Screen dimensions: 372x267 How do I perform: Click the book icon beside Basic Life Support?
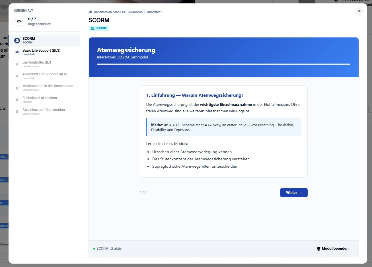(17, 52)
